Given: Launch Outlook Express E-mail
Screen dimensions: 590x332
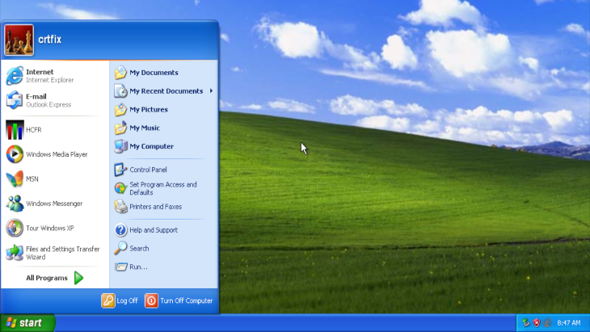Looking at the screenshot, I should pos(48,100).
